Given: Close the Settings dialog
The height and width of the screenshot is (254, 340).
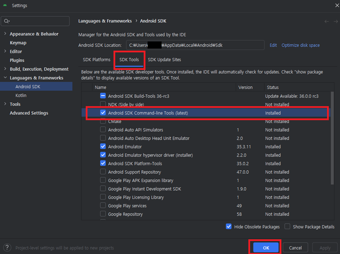Looking at the screenshot, I should click(337, 6).
